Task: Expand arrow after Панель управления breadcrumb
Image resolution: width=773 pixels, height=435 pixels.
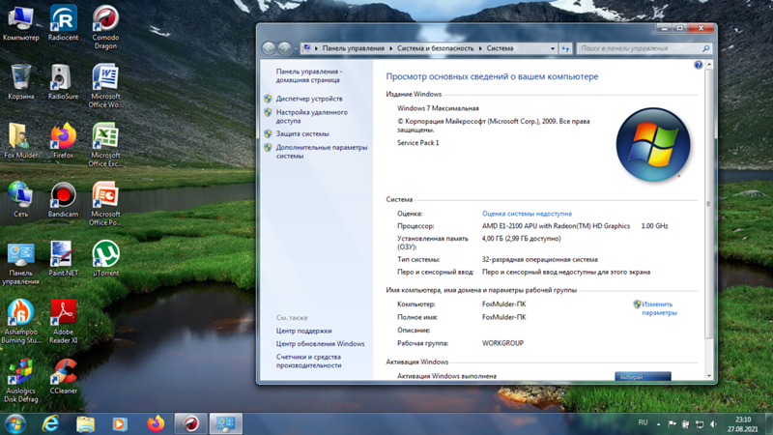Action: coord(391,48)
